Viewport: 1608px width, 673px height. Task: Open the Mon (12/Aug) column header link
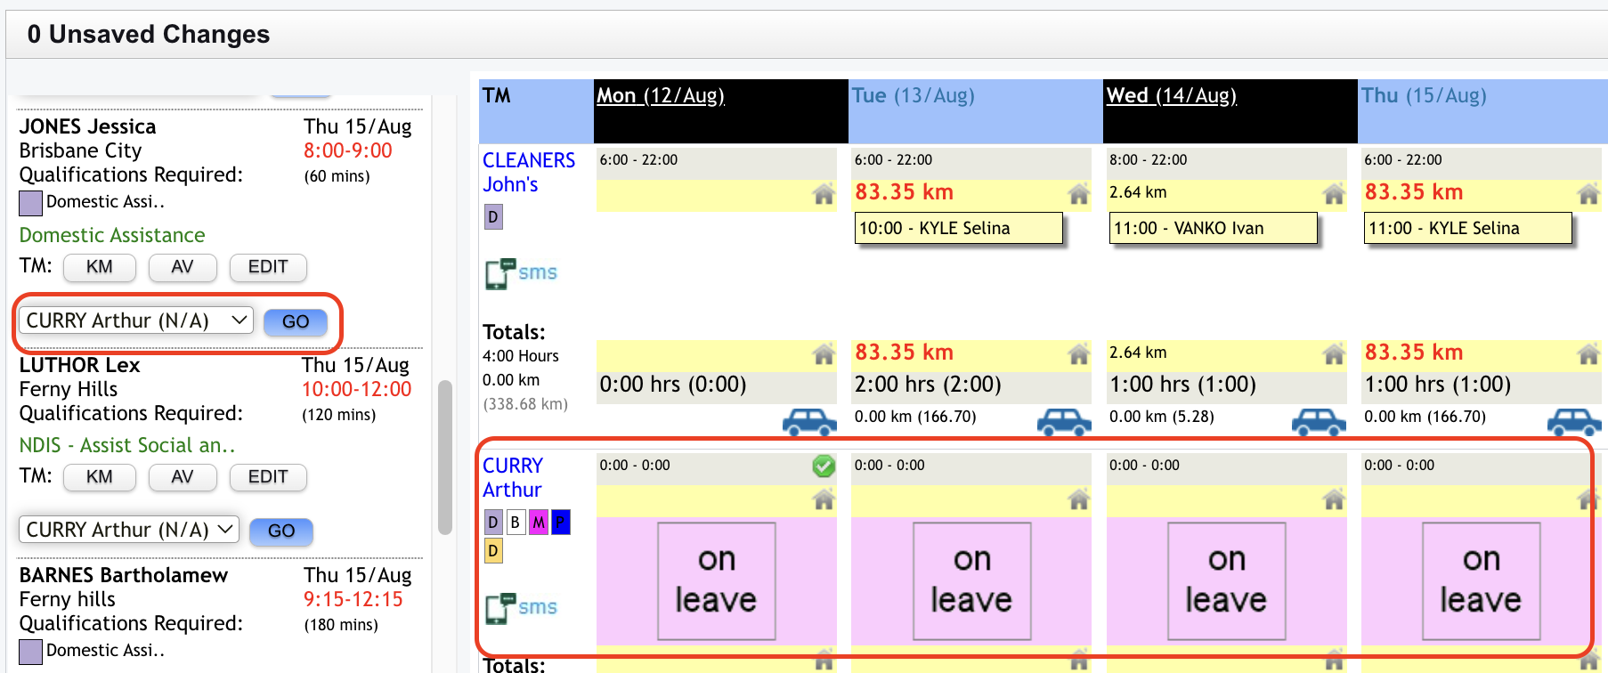pos(661,95)
